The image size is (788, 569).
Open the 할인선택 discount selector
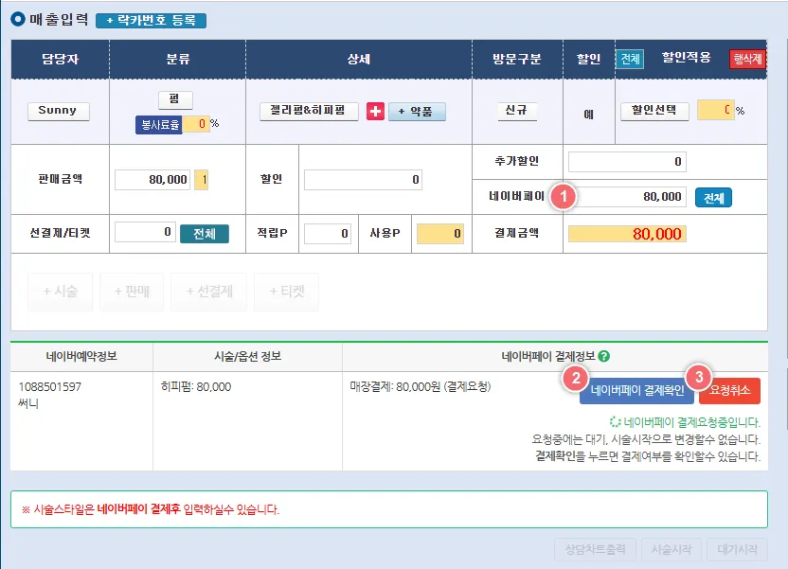click(x=654, y=111)
